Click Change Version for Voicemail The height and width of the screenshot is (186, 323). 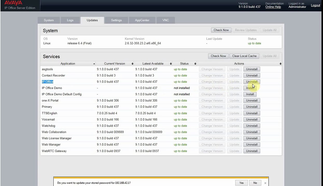point(212,119)
